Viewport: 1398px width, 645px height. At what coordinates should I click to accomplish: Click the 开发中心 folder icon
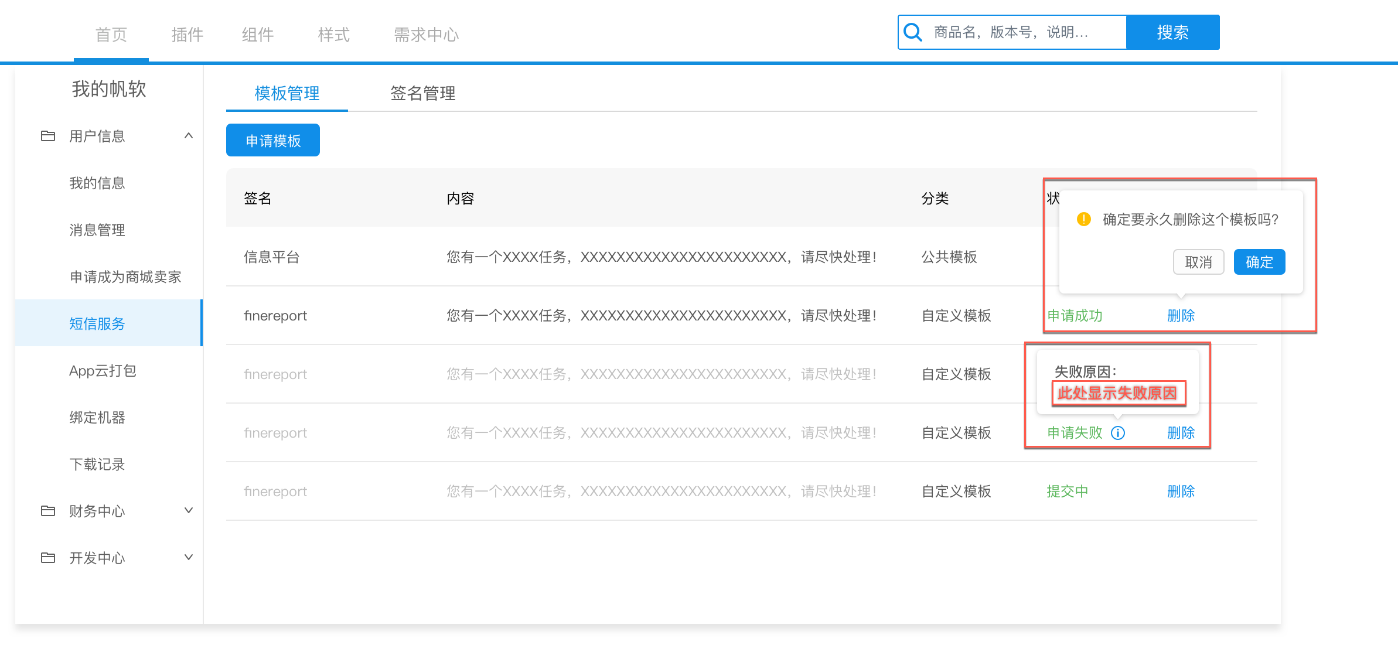[x=48, y=558]
